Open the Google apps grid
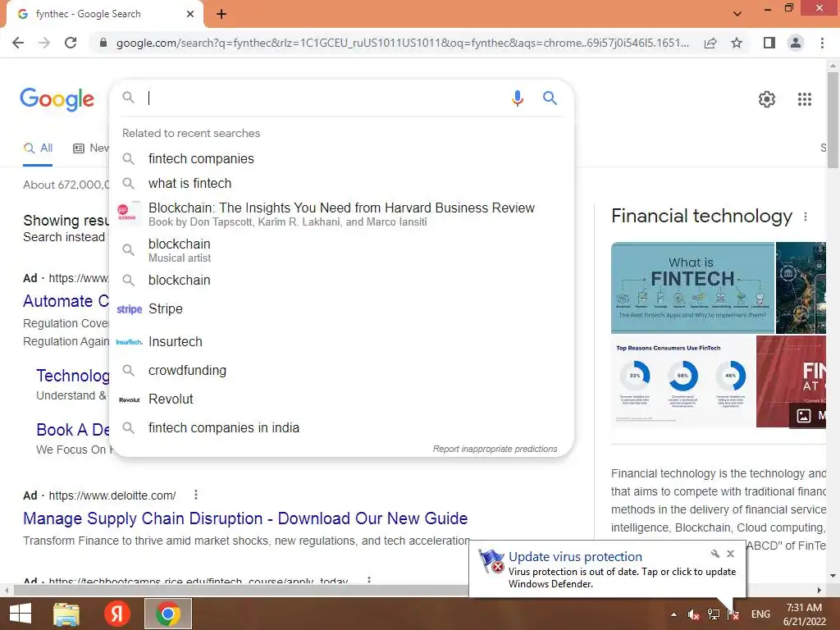 point(804,99)
